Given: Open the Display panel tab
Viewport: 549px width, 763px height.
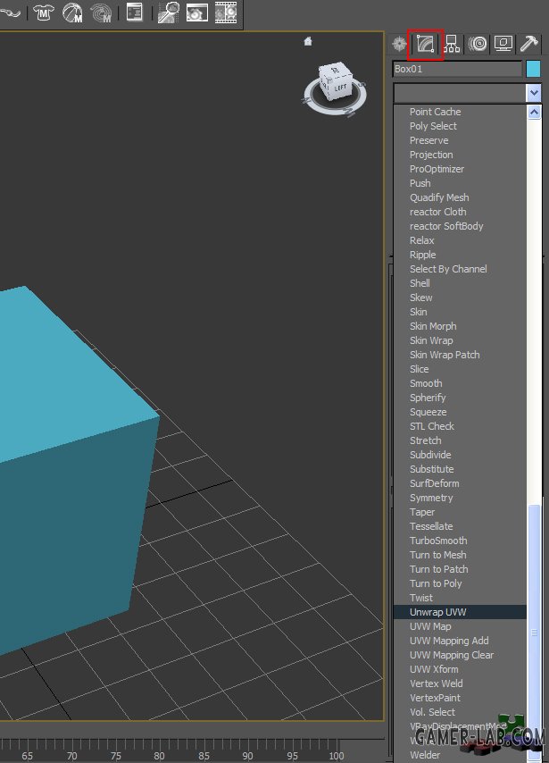Looking at the screenshot, I should [x=504, y=44].
